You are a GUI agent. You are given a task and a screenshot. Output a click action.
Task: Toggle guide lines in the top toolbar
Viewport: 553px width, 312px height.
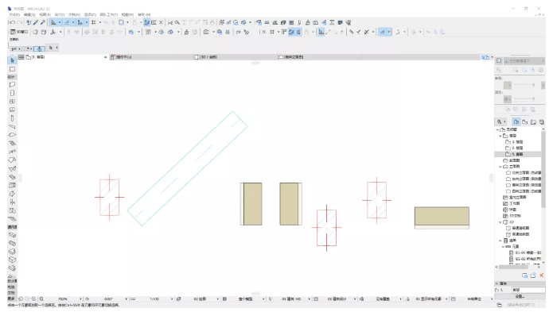coord(53,22)
